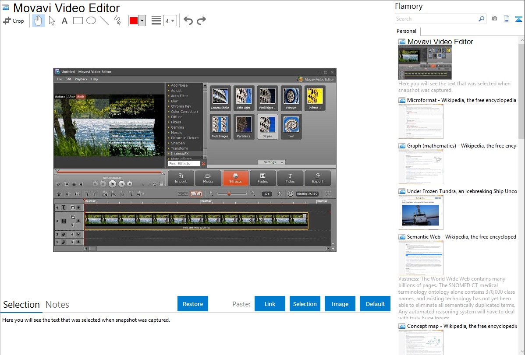
Task: Undo the last annotation
Action: tap(188, 21)
